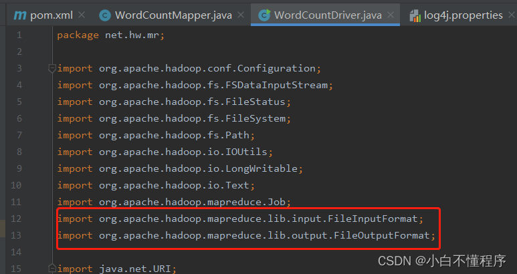Screen dimensions: 517x274
Task: Click the properties file icon on log4j.properties tab
Action: point(415,15)
